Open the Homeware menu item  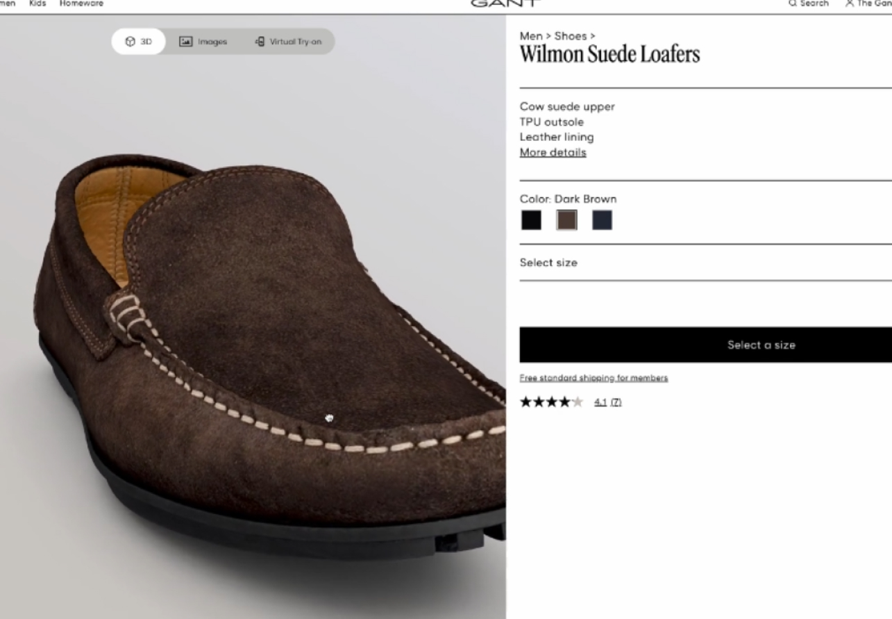(x=81, y=3)
